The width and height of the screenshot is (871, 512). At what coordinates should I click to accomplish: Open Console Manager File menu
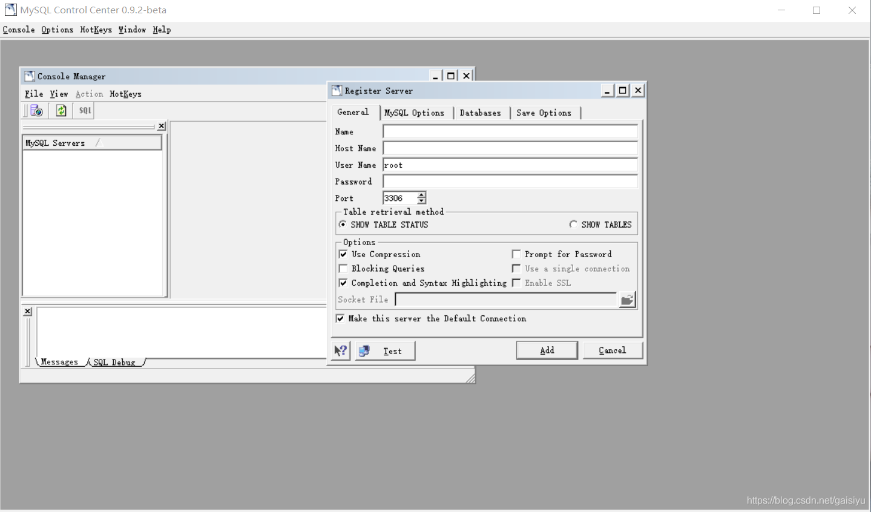pyautogui.click(x=34, y=94)
